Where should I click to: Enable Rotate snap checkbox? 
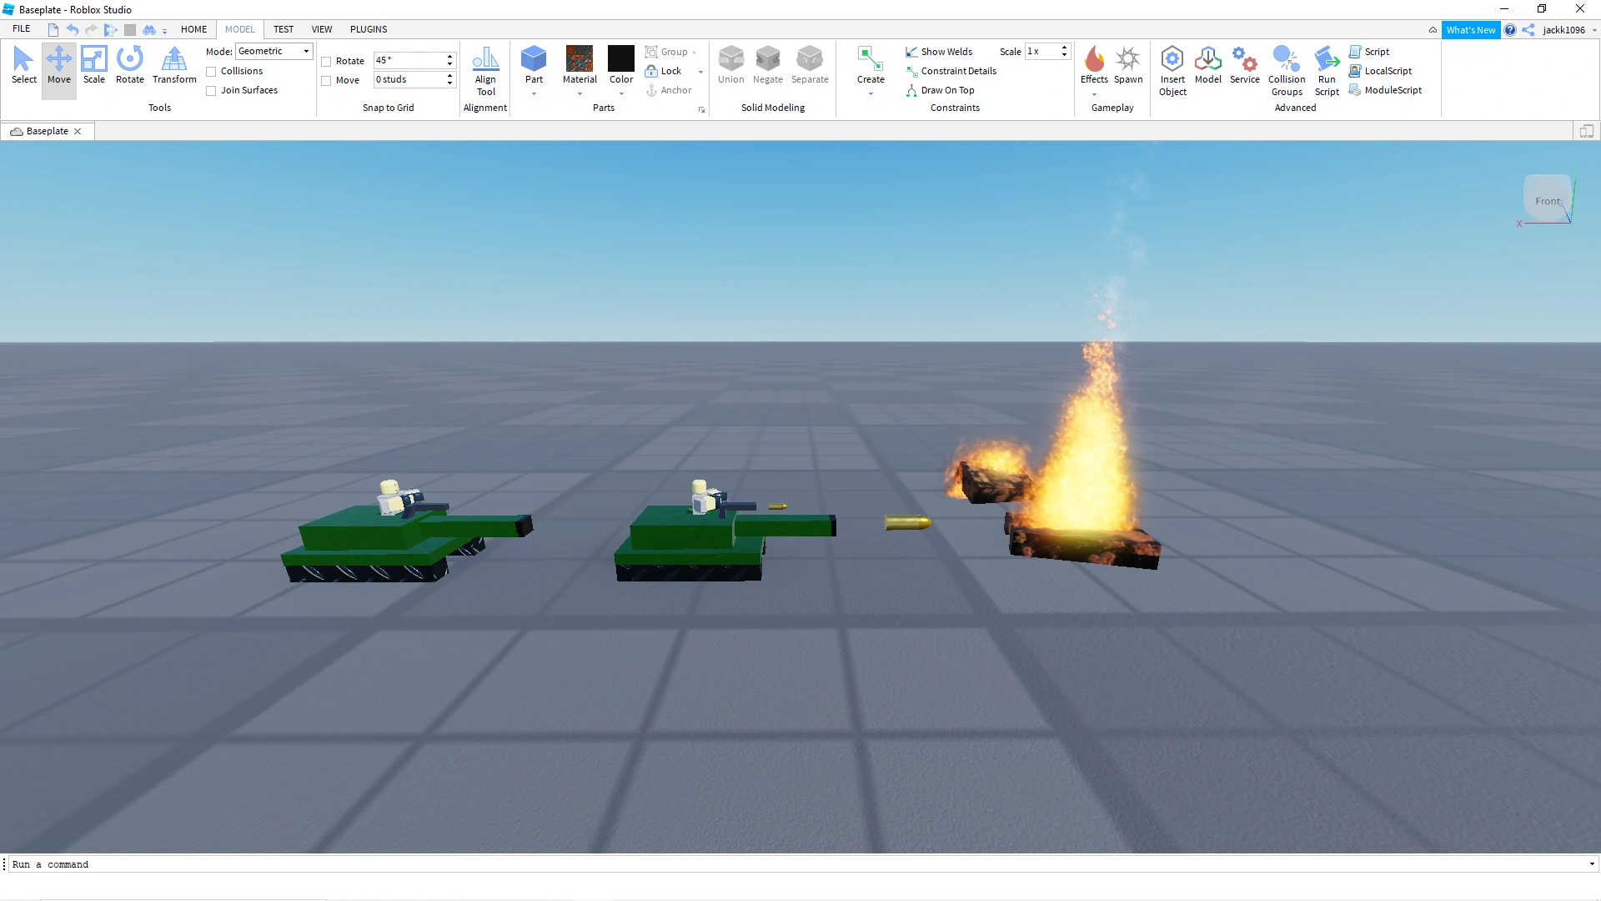pyautogui.click(x=327, y=62)
